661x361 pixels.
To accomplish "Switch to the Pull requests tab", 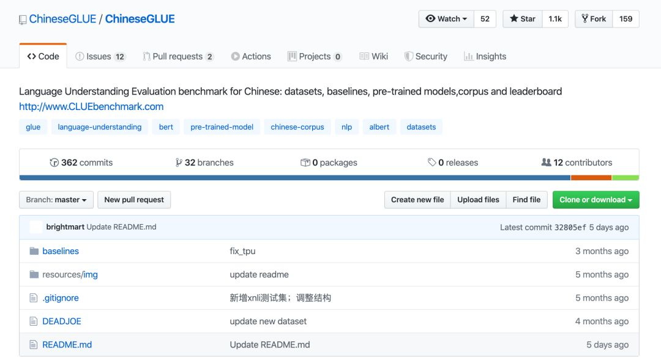I will pyautogui.click(x=178, y=56).
